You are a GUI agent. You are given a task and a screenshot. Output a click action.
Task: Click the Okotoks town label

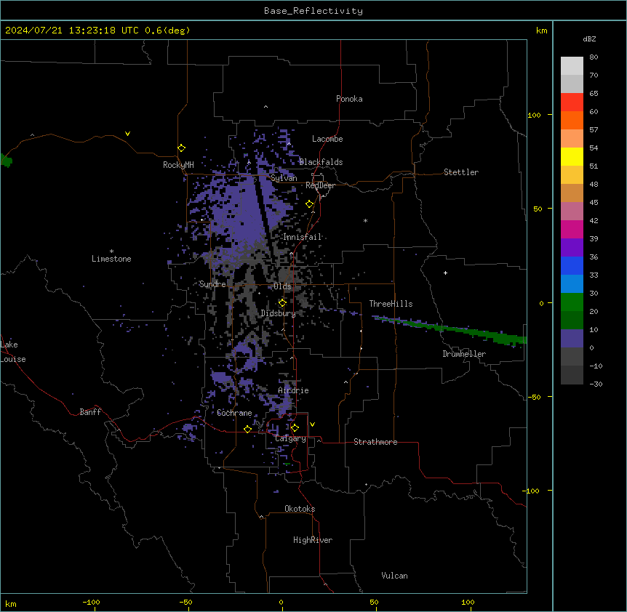300,509
